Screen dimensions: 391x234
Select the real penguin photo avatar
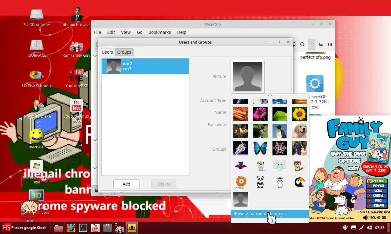coord(280,131)
